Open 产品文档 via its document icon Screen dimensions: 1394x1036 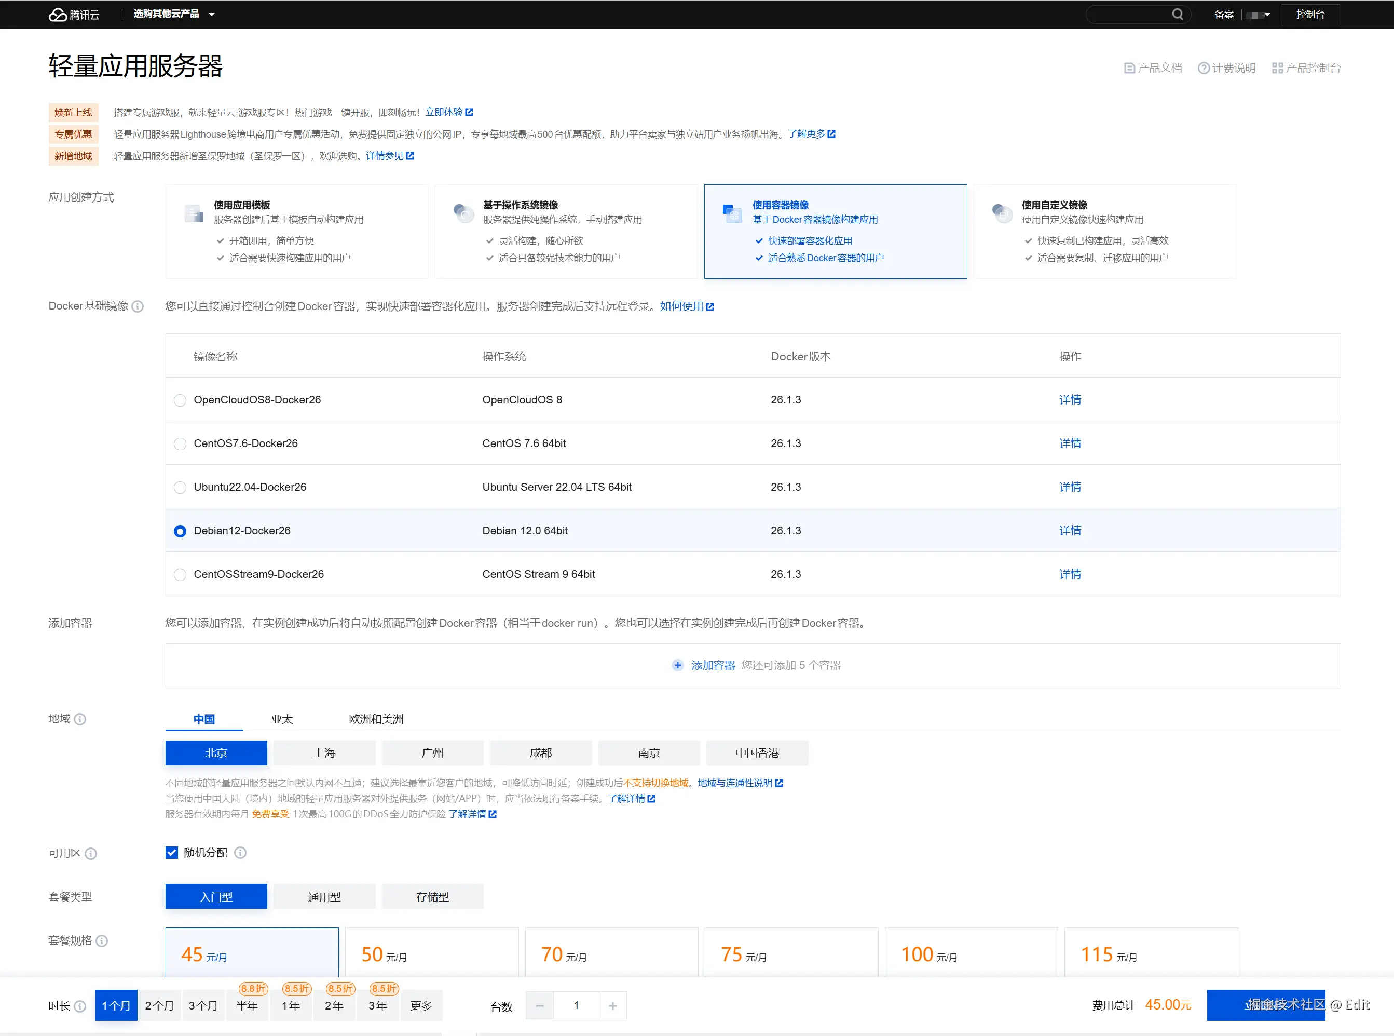pyautogui.click(x=1129, y=67)
